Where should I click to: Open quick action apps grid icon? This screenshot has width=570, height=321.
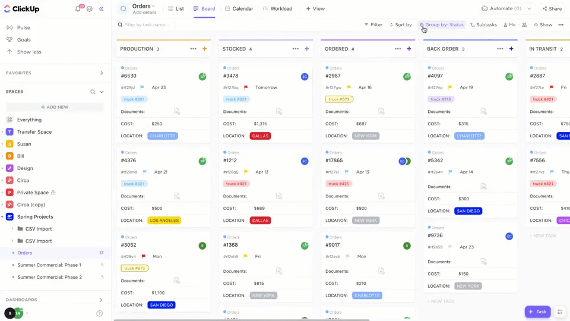point(560,312)
